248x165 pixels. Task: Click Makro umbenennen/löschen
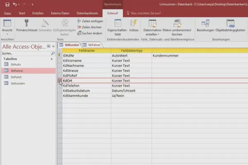[x=177, y=28]
